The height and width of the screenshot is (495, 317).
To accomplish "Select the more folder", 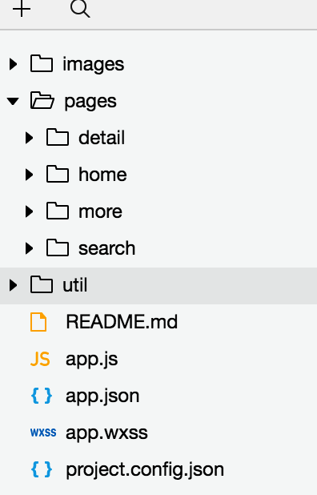I will pyautogui.click(x=158, y=211).
